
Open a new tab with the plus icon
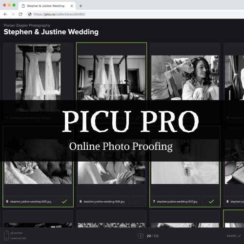(81, 6)
